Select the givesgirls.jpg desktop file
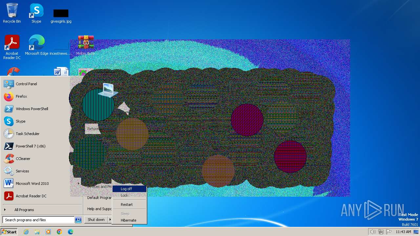420x236 pixels. [61, 16]
